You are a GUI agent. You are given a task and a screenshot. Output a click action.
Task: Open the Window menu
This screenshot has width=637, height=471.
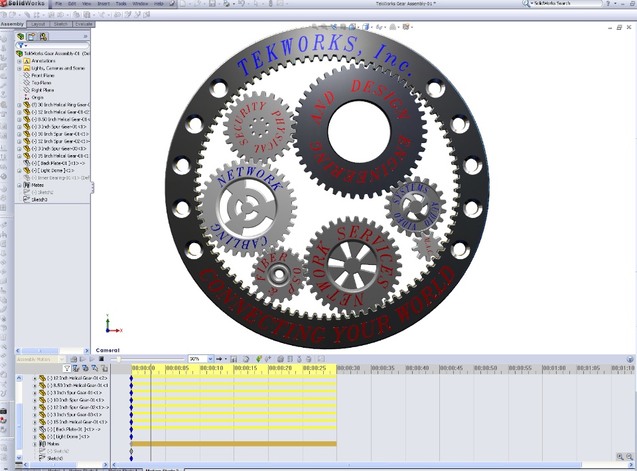(140, 4)
